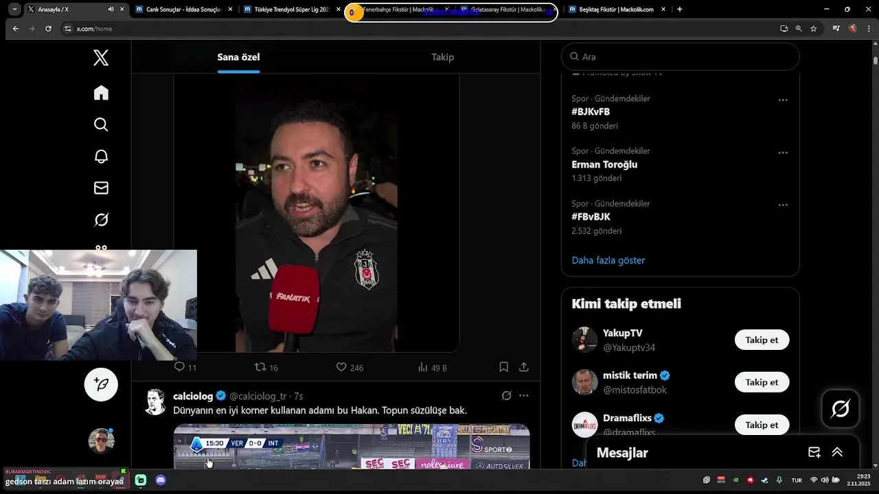Open the X logo home link
The width and height of the screenshot is (879, 494).
101,58
